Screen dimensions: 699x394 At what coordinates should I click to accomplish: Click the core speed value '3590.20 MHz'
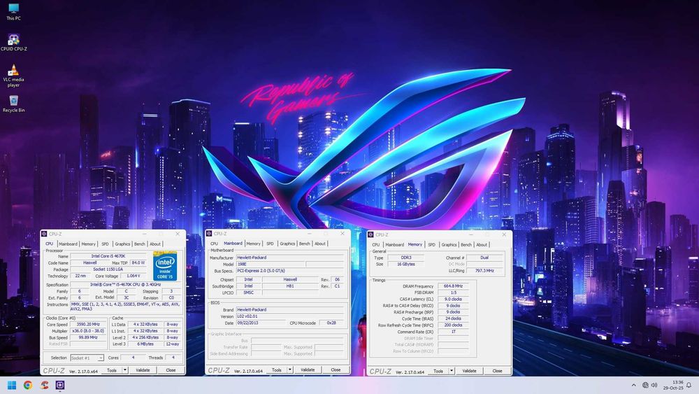88,325
